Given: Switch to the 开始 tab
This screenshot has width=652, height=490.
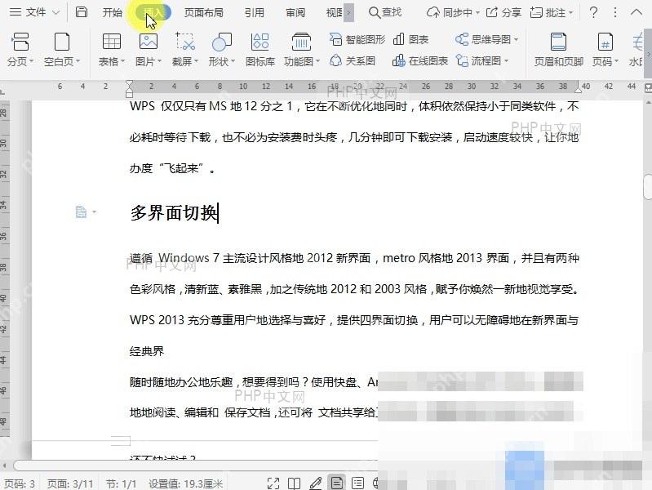Looking at the screenshot, I should coord(113,12).
